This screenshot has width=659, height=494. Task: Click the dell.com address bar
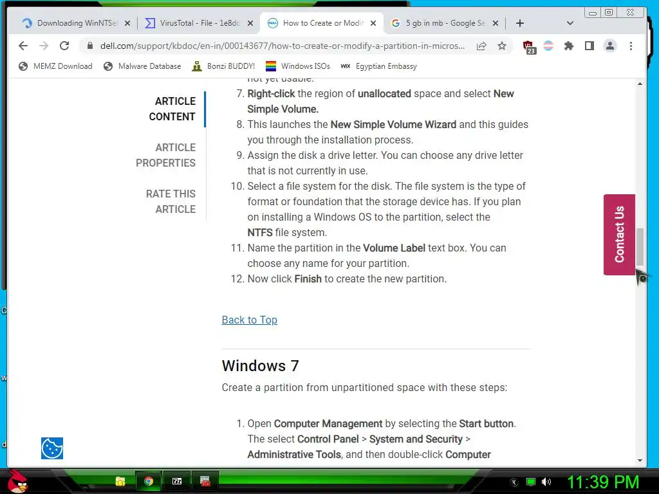click(x=283, y=46)
